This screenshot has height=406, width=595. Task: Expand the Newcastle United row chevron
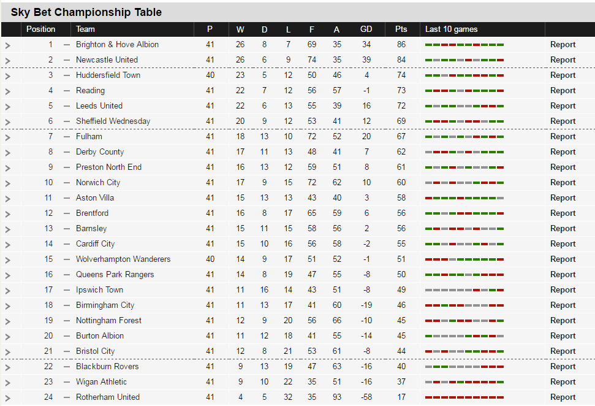[7, 60]
